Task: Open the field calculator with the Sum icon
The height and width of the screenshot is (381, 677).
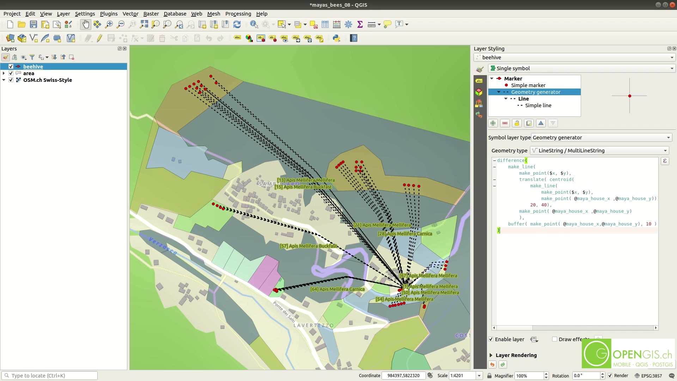Action: tap(360, 24)
